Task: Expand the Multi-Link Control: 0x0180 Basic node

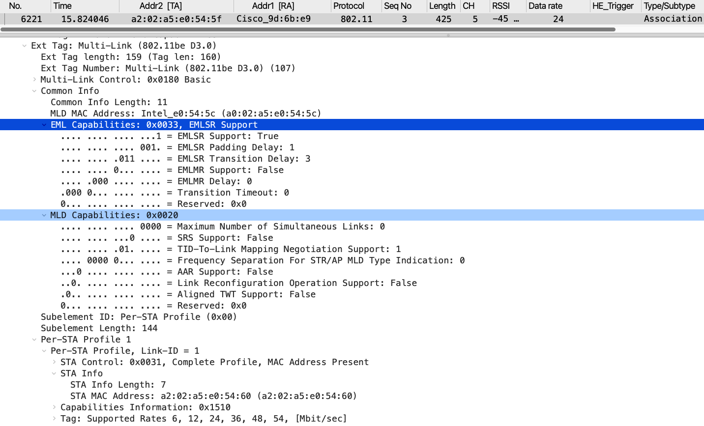Action: pyautogui.click(x=34, y=80)
